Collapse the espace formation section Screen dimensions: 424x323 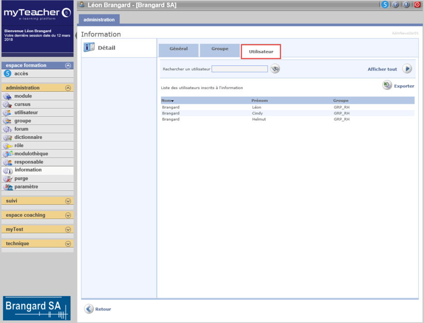68,65
